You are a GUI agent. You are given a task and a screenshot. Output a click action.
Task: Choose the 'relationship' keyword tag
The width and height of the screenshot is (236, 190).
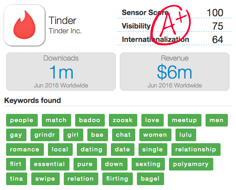pyautogui.click(x=196, y=149)
